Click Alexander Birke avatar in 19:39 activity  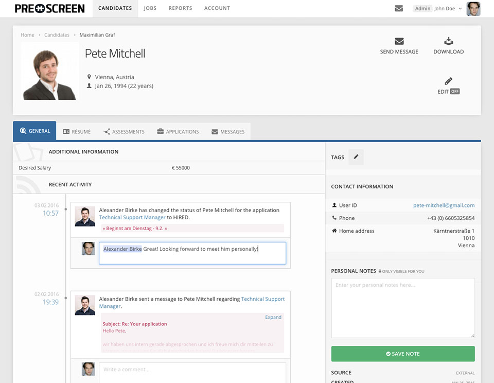tap(85, 305)
